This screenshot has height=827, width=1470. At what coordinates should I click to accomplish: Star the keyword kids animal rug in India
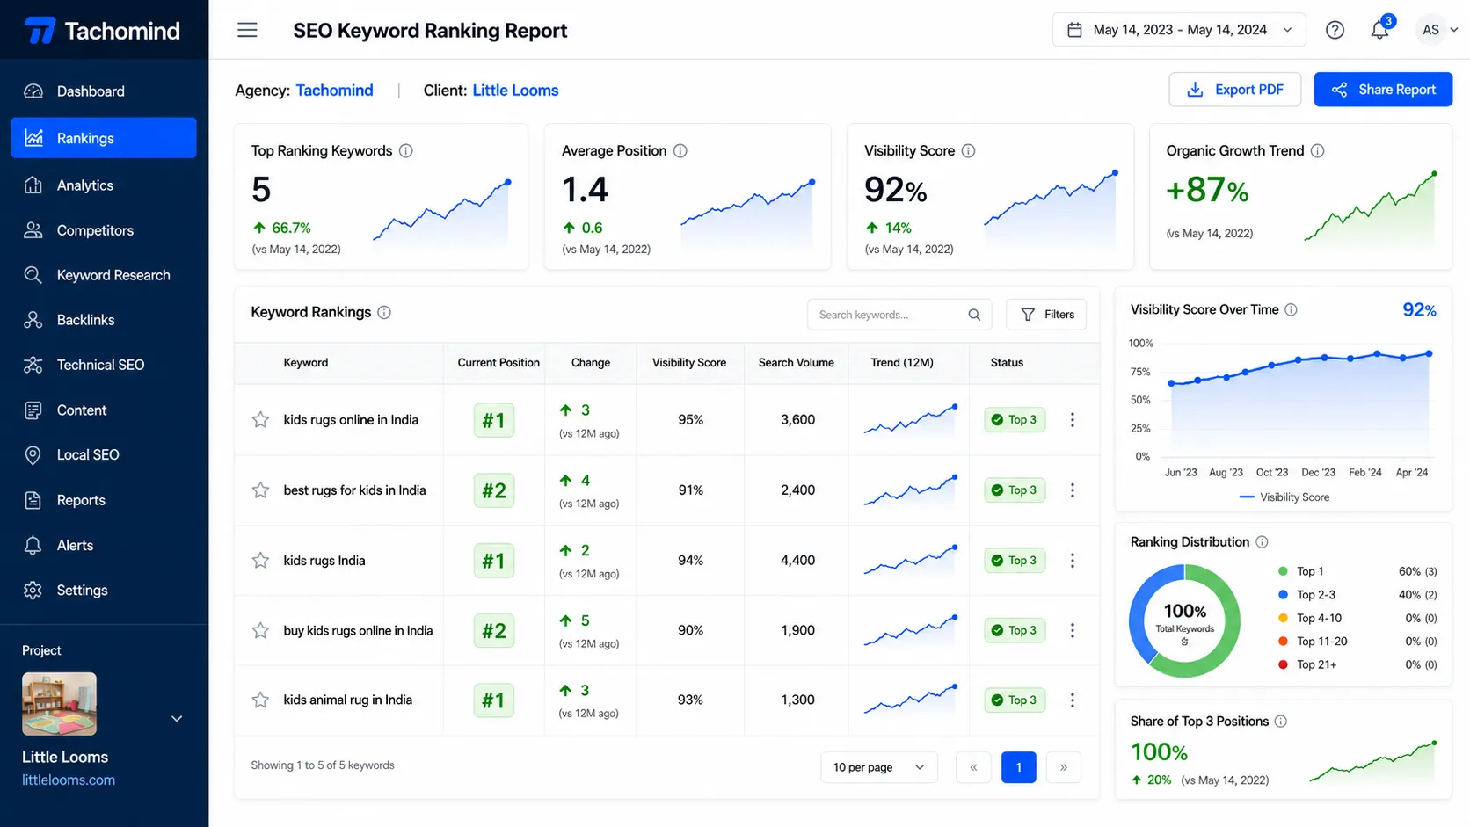(x=260, y=700)
